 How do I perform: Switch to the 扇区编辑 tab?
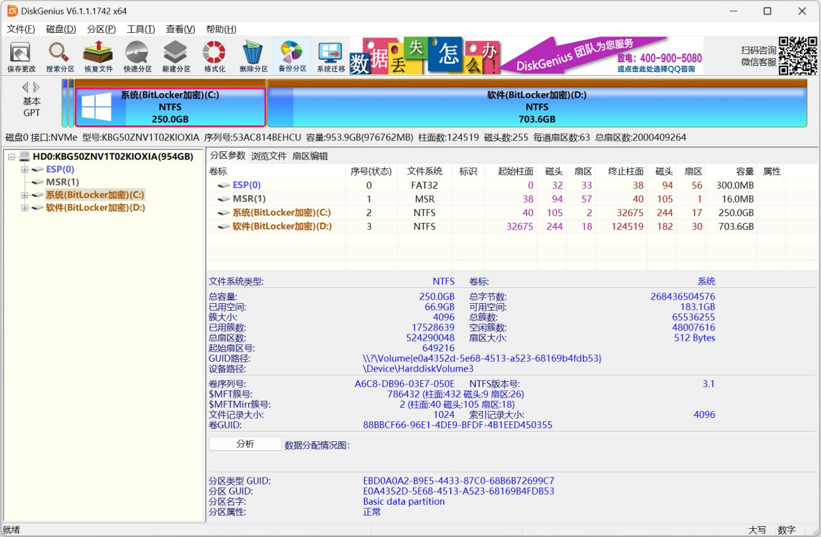pos(309,156)
